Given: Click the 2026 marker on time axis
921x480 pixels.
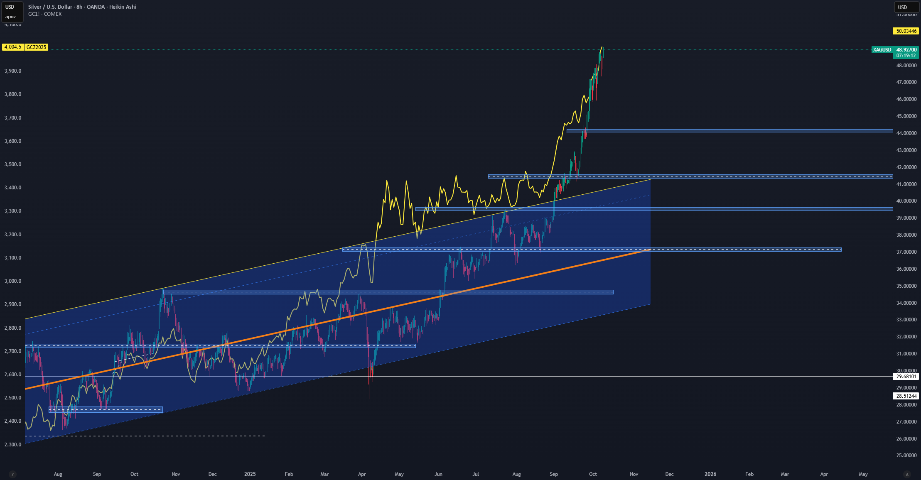Looking at the screenshot, I should tap(710, 474).
